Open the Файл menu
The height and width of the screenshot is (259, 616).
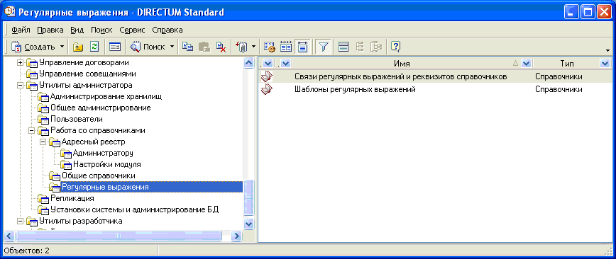click(21, 30)
